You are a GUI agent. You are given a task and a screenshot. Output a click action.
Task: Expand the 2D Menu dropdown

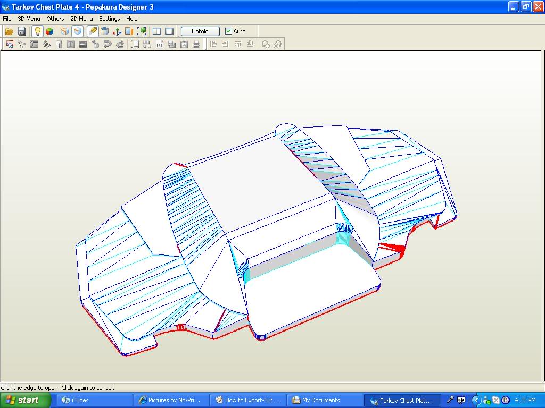click(x=81, y=19)
